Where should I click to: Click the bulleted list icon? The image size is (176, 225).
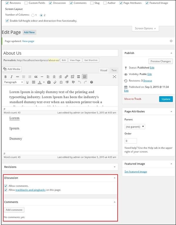(24, 77)
